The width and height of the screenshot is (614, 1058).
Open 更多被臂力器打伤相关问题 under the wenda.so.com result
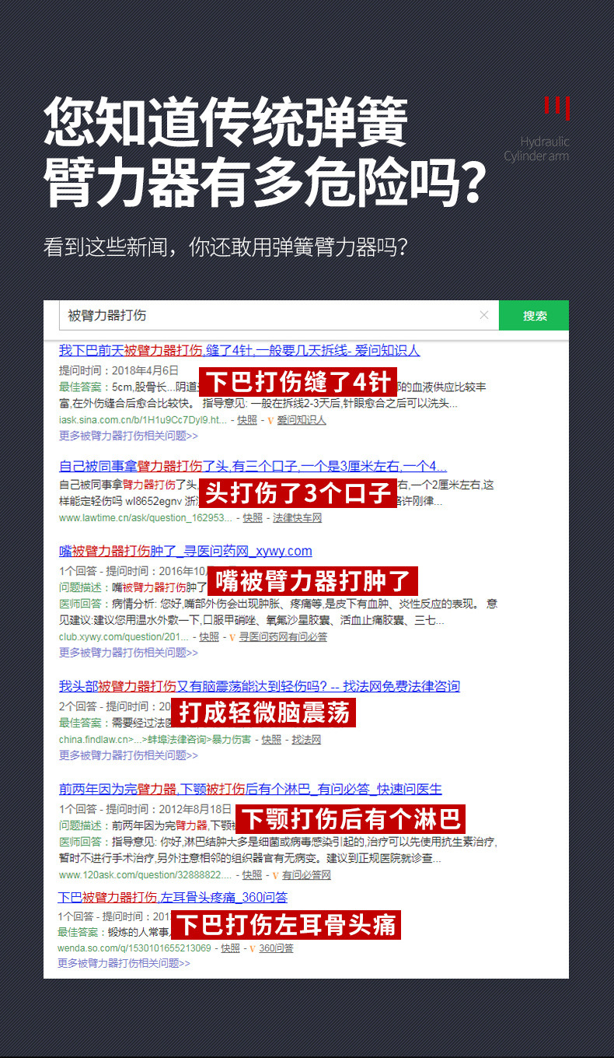click(x=124, y=962)
